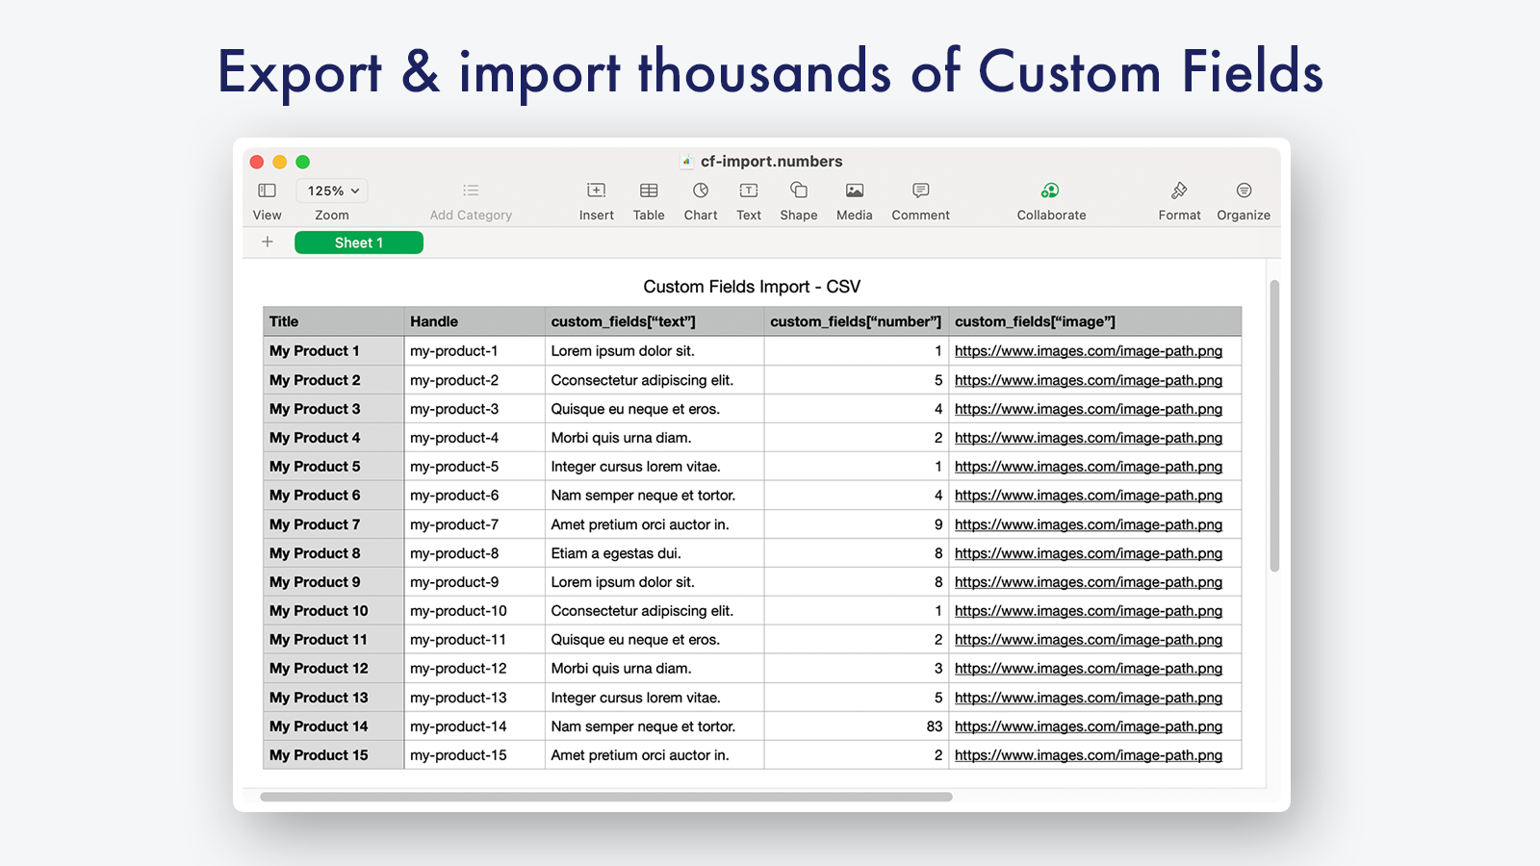Toggle the View sidebar options
Viewport: 1540px width, 866px height.
click(x=266, y=199)
